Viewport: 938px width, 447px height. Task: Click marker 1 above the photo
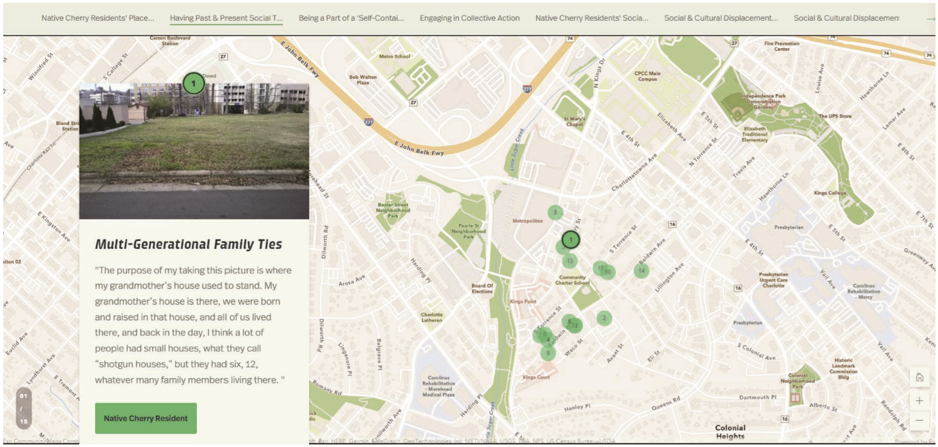(193, 84)
